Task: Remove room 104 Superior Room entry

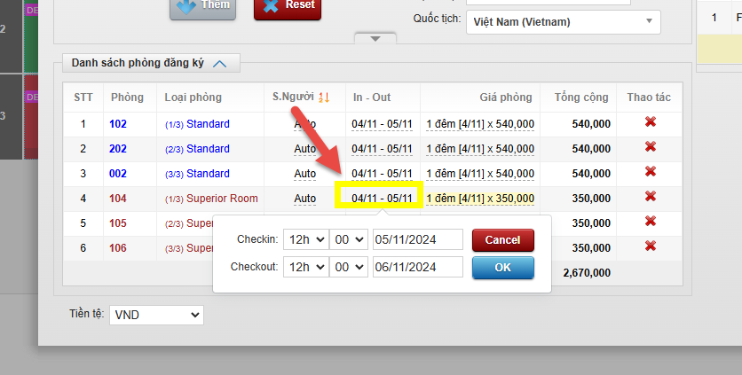Action: (x=650, y=197)
